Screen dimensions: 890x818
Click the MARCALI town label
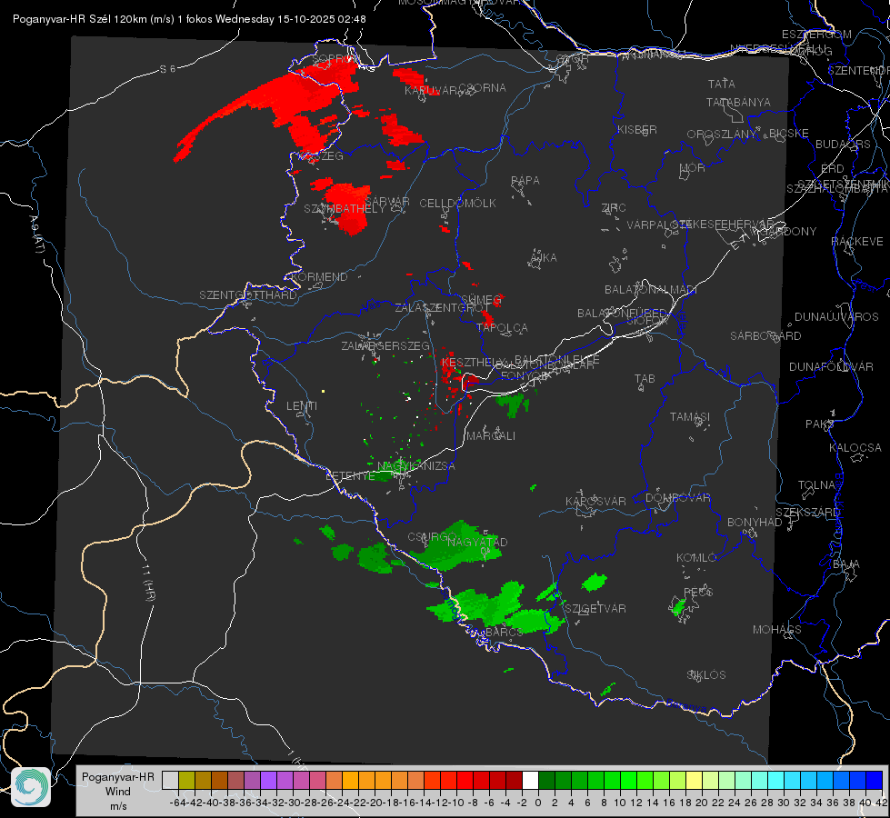[x=490, y=436]
